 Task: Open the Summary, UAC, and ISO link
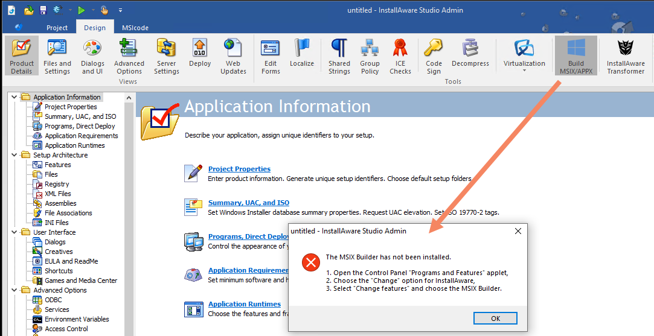[x=249, y=203]
